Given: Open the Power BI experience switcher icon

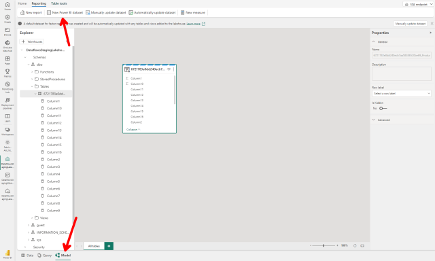Looking at the screenshot, I should (7, 254).
